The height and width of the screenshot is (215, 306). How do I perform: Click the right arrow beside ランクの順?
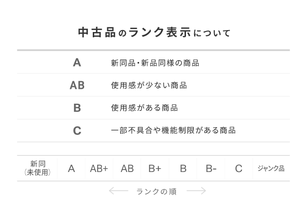coord(196,191)
